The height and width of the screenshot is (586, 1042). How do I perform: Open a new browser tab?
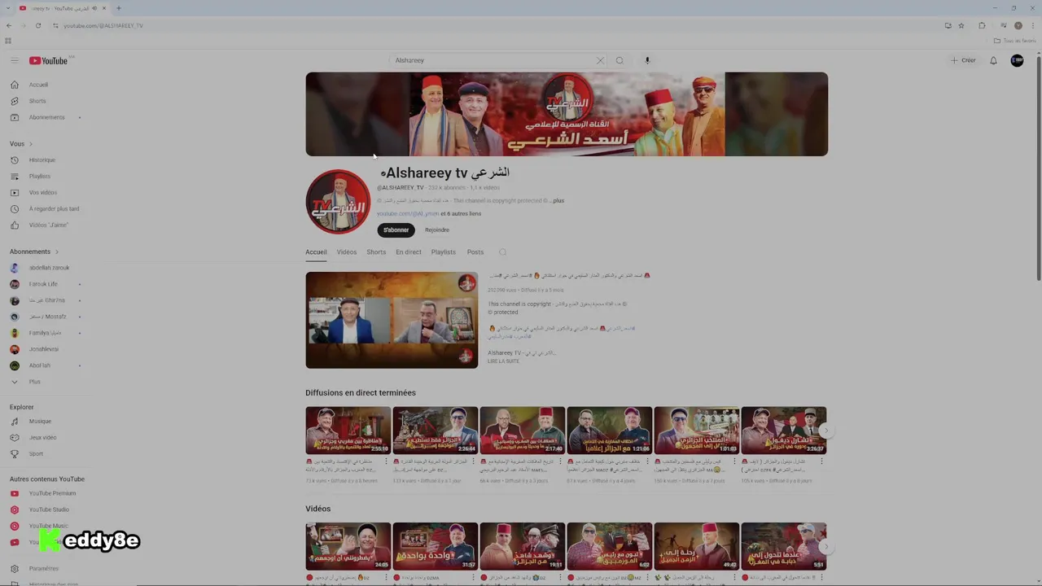[119, 8]
